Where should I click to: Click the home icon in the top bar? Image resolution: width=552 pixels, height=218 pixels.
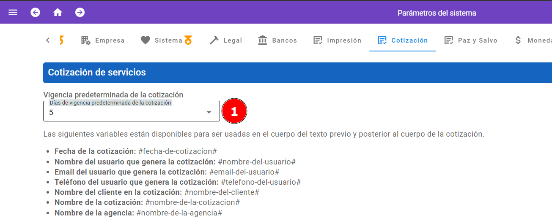click(x=58, y=13)
